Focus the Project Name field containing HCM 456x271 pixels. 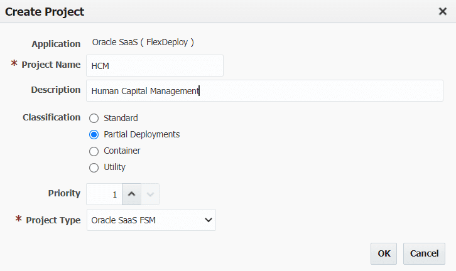point(155,66)
